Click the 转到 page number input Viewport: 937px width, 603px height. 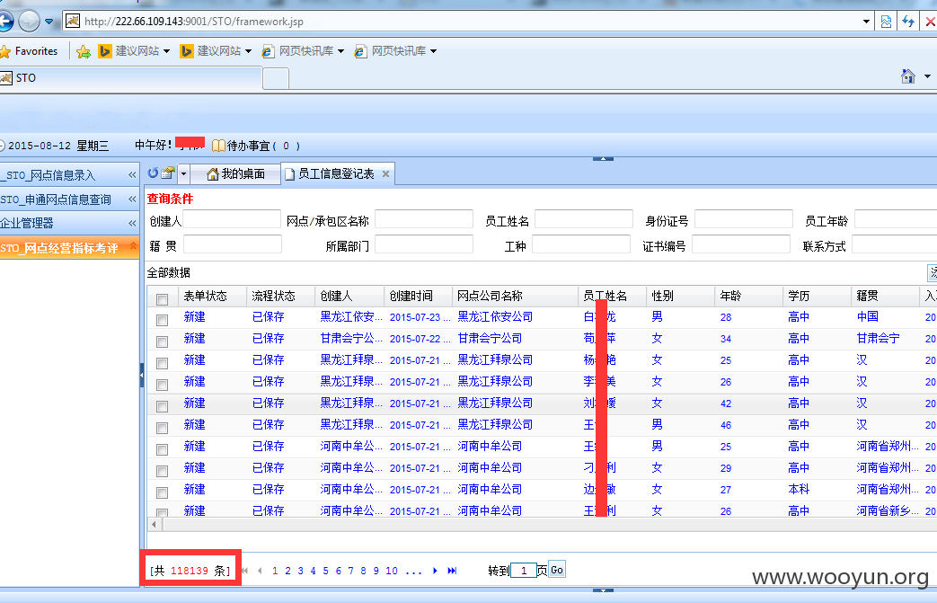(524, 571)
